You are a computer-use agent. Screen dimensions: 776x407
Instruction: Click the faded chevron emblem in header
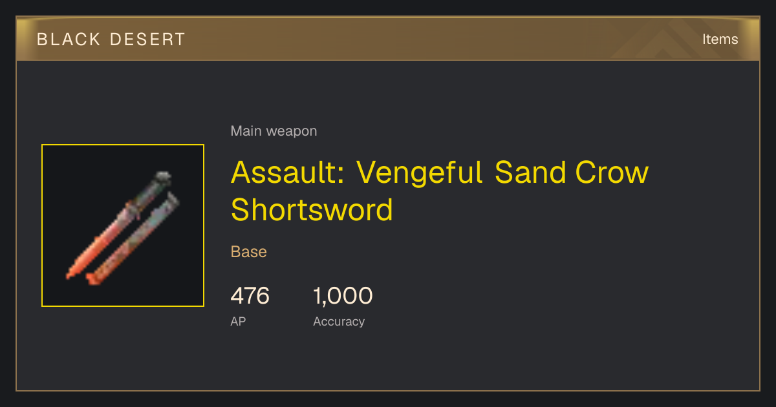[673, 40]
